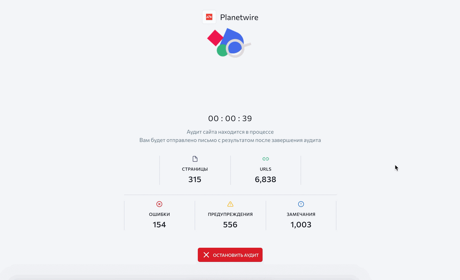Click the page document icon above Страницы
This screenshot has width=460, height=280.
[x=195, y=159]
